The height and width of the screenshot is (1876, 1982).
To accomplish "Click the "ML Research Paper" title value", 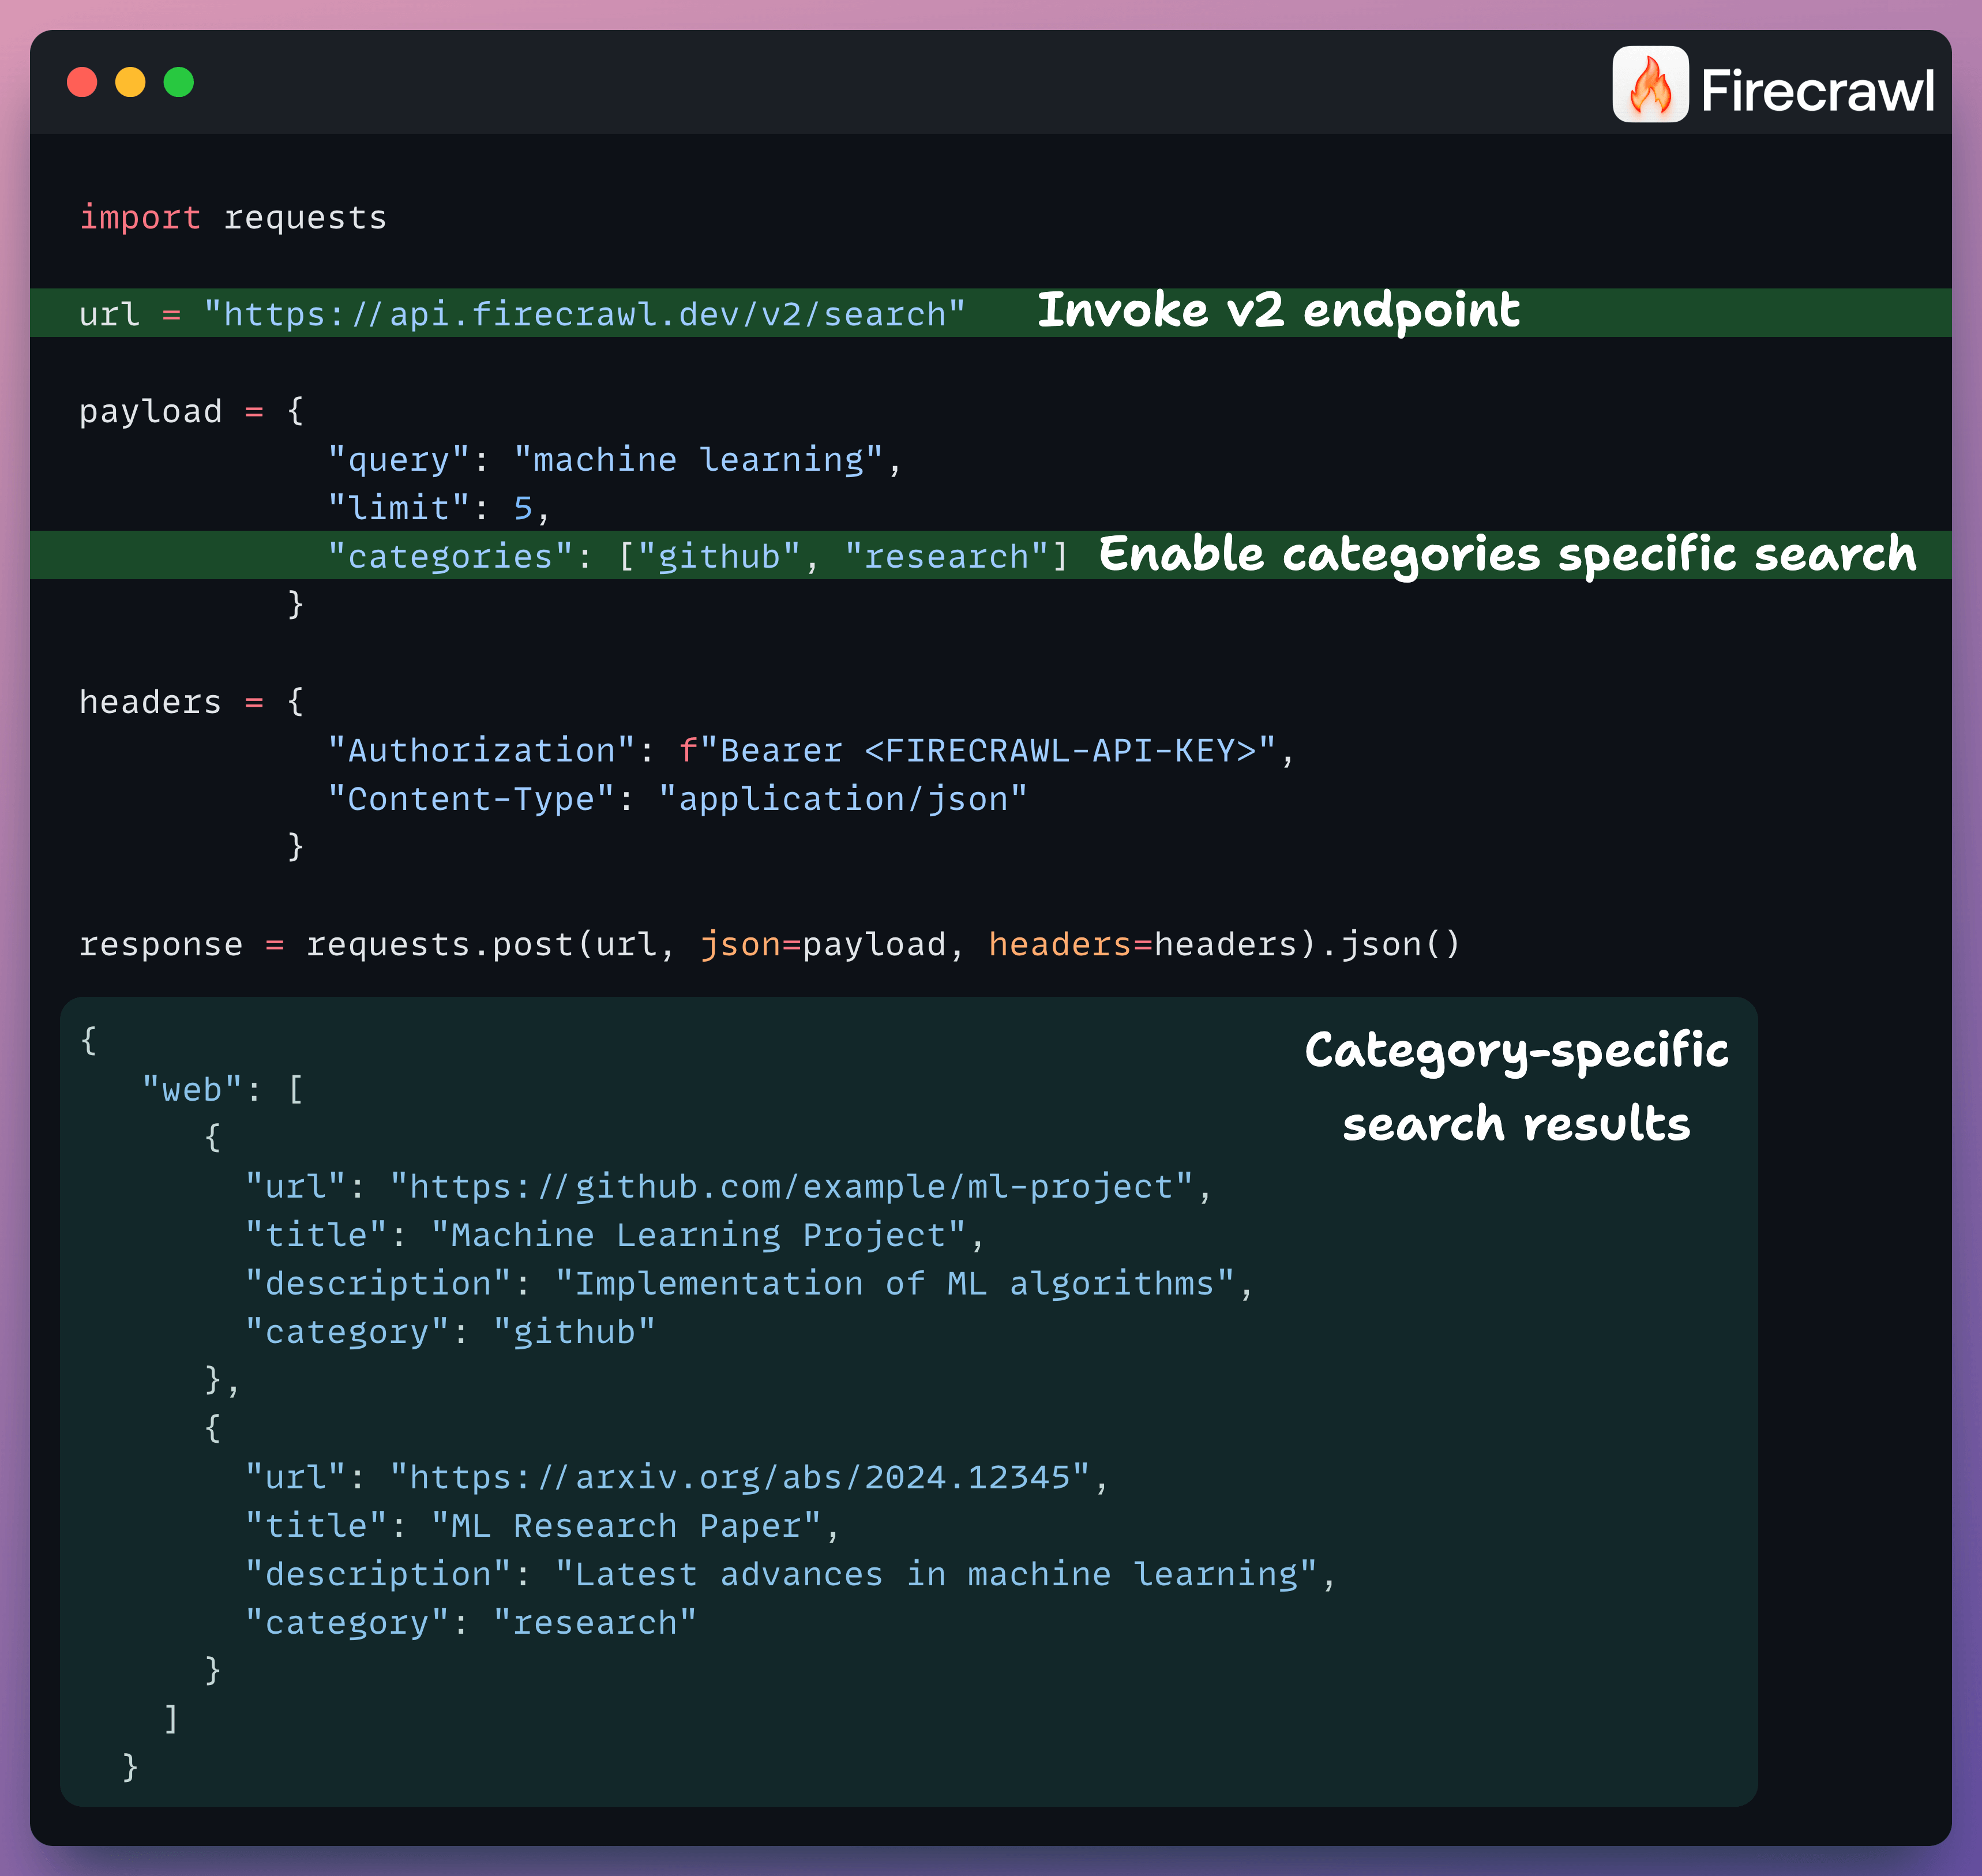I will coord(626,1526).
